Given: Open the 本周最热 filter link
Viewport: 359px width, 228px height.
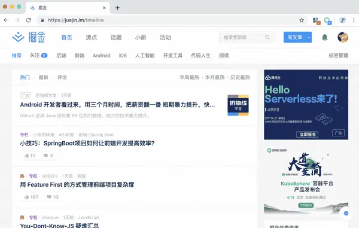Looking at the screenshot, I should pyautogui.click(x=189, y=77).
